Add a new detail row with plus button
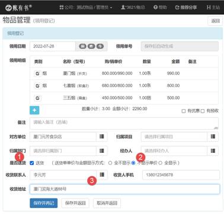 pos(34,110)
